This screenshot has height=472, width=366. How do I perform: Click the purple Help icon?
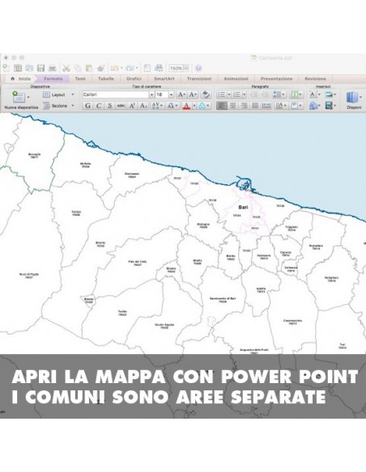(x=198, y=69)
